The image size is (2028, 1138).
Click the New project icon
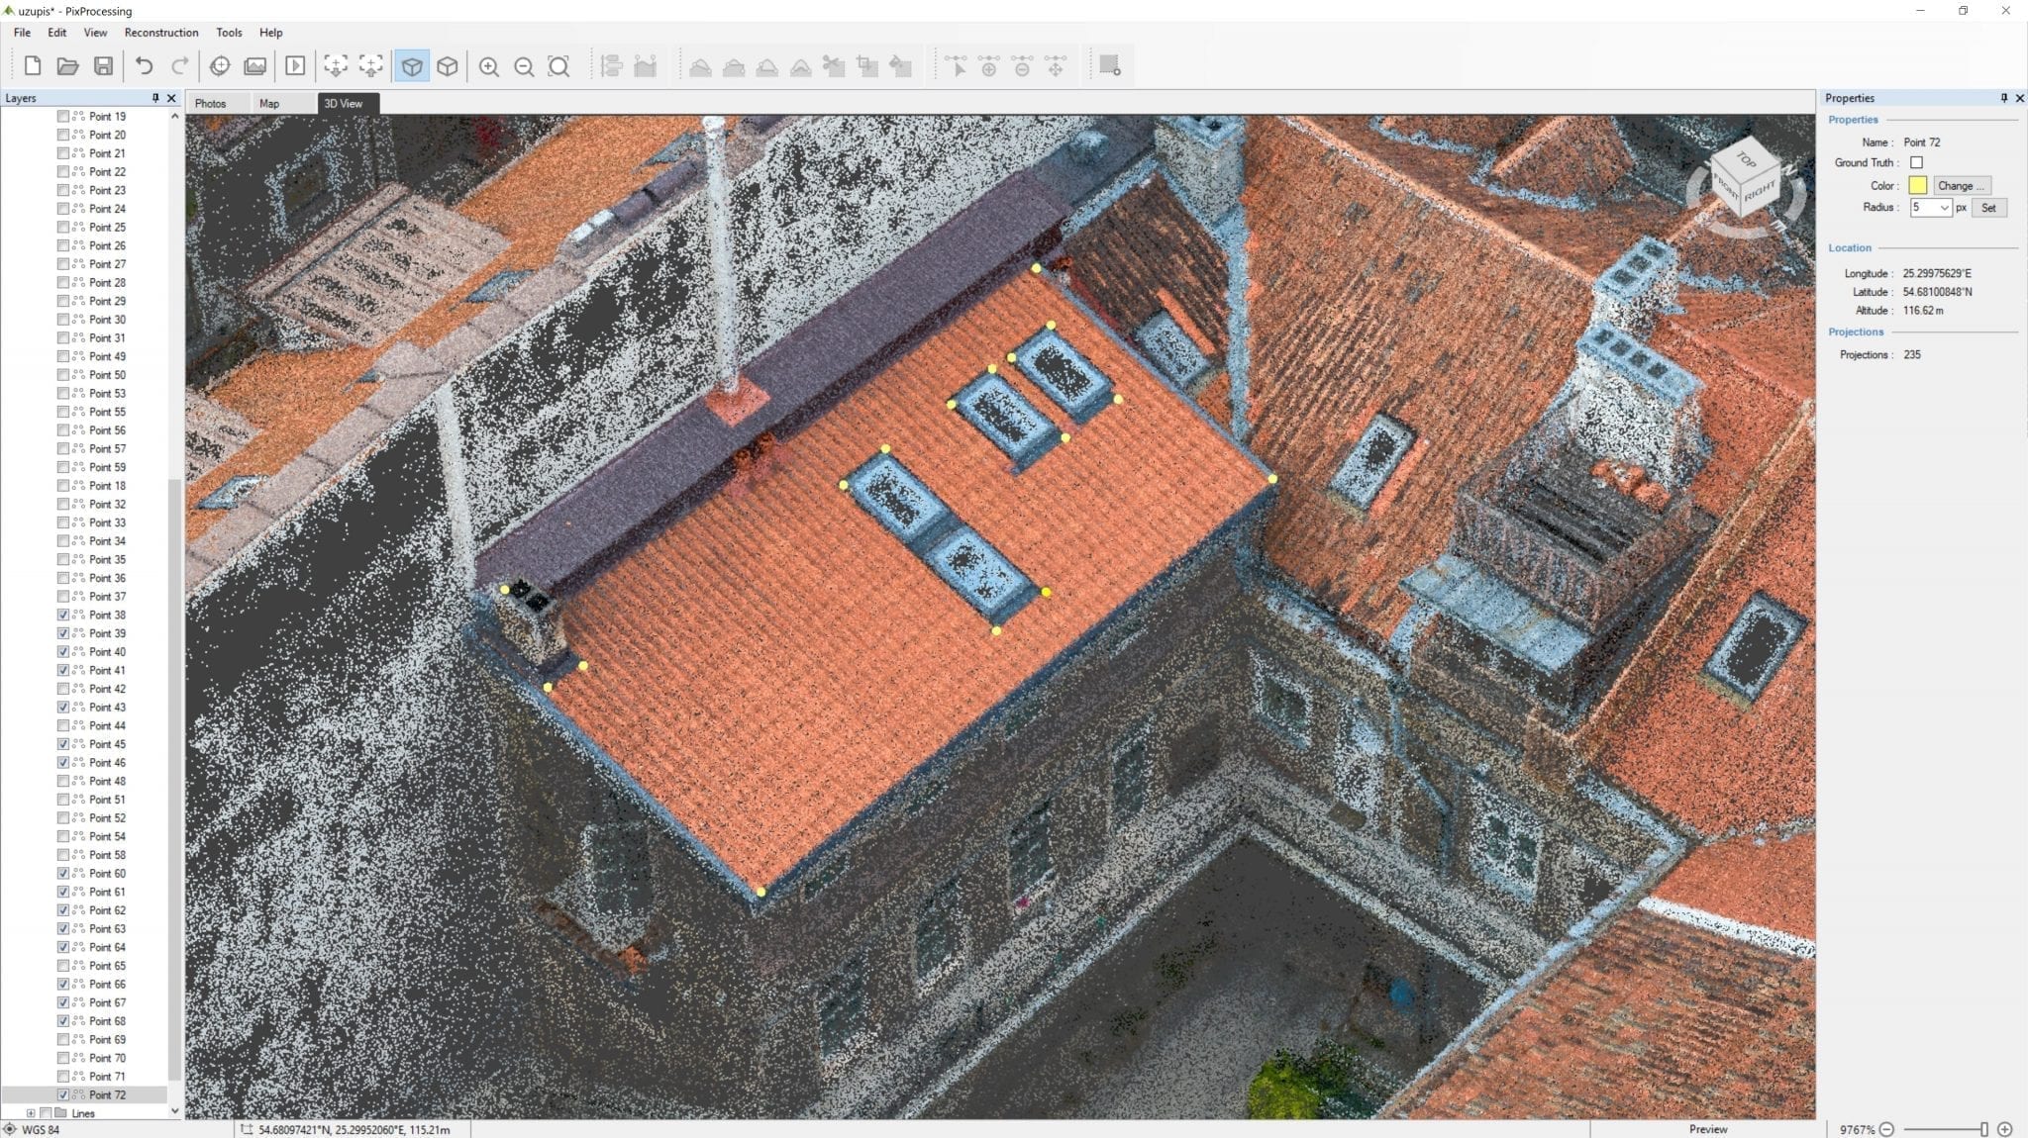[x=33, y=66]
